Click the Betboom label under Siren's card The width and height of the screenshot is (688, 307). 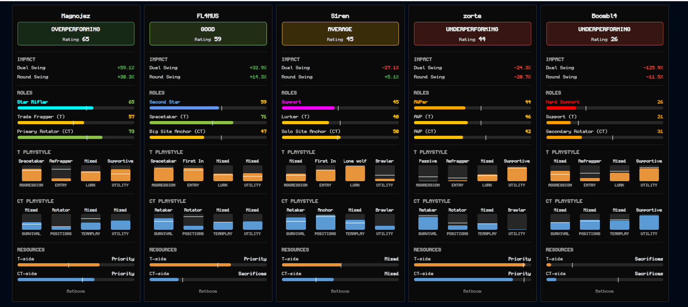(340, 291)
